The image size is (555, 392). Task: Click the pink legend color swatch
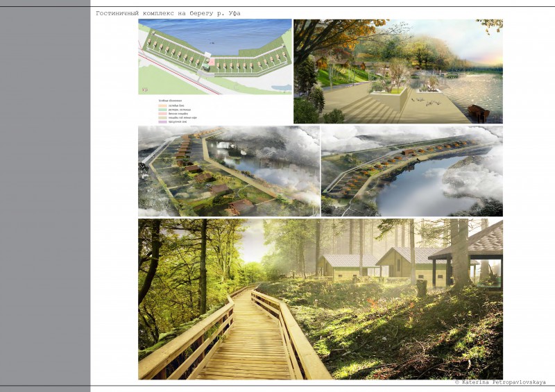pyautogui.click(x=163, y=114)
